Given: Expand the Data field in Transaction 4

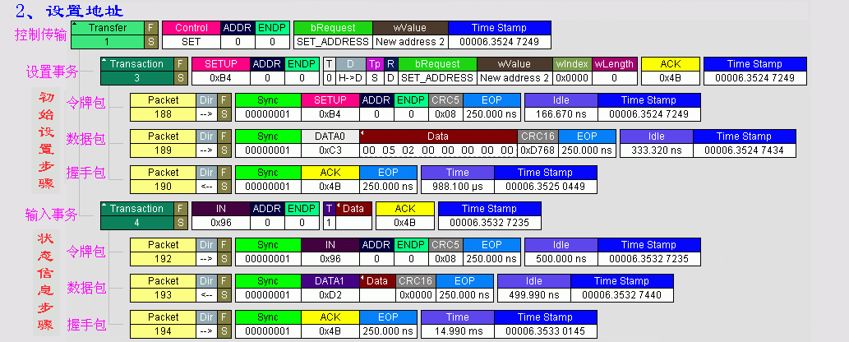Looking at the screenshot, I should pos(340,209).
